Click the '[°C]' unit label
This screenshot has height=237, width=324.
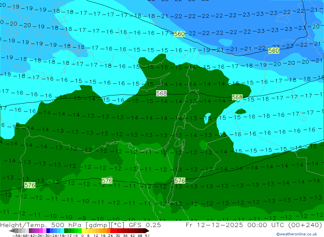click(118, 225)
